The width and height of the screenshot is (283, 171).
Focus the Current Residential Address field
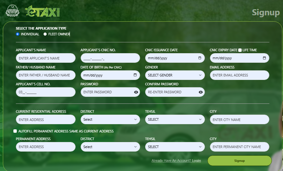[x=46, y=119]
